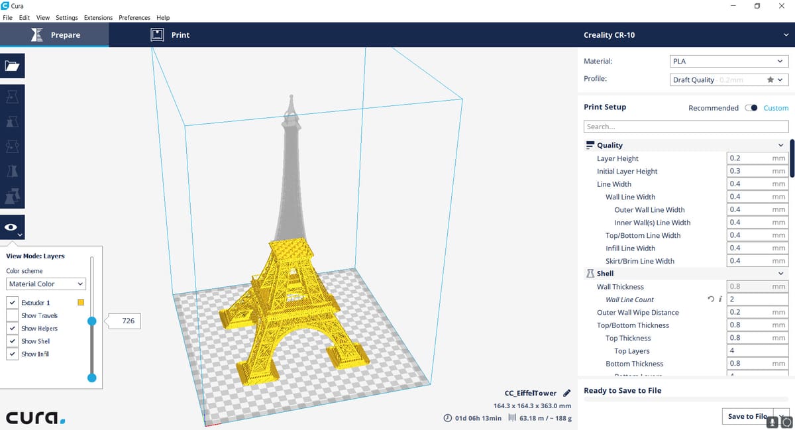Select the Rotate tool in the left toolbar
This screenshot has width=795, height=430.
click(13, 146)
